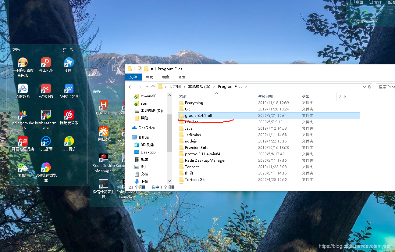Open the recent locations dropdown arrow

pos(147,87)
